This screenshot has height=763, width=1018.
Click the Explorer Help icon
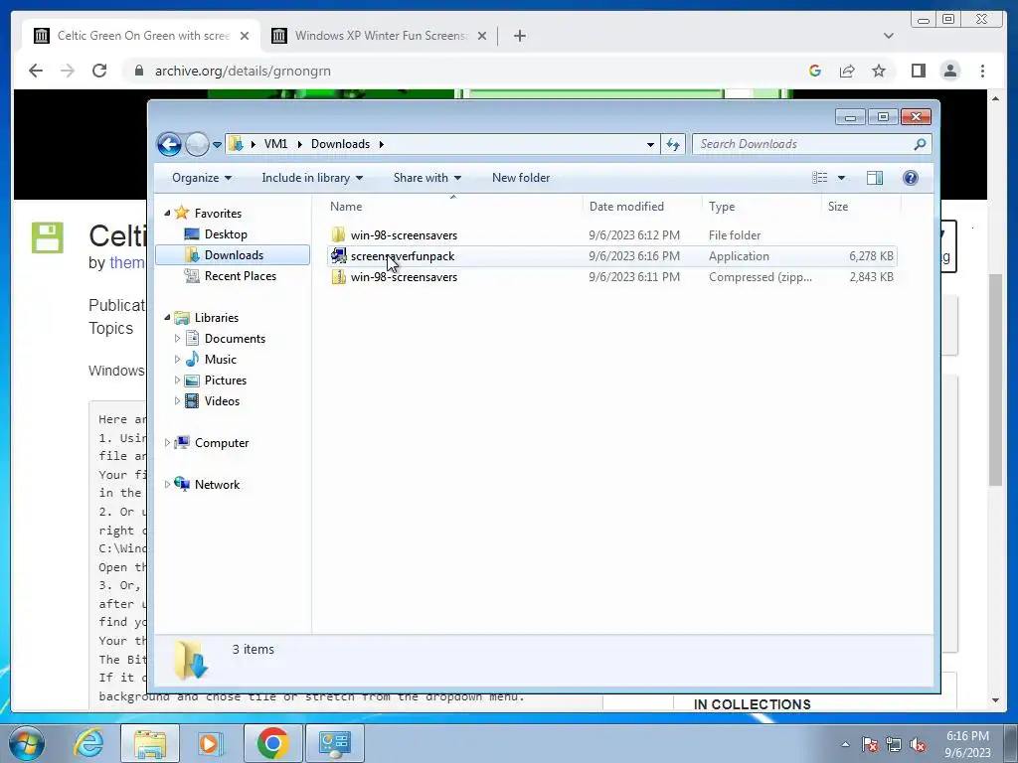[x=911, y=178]
